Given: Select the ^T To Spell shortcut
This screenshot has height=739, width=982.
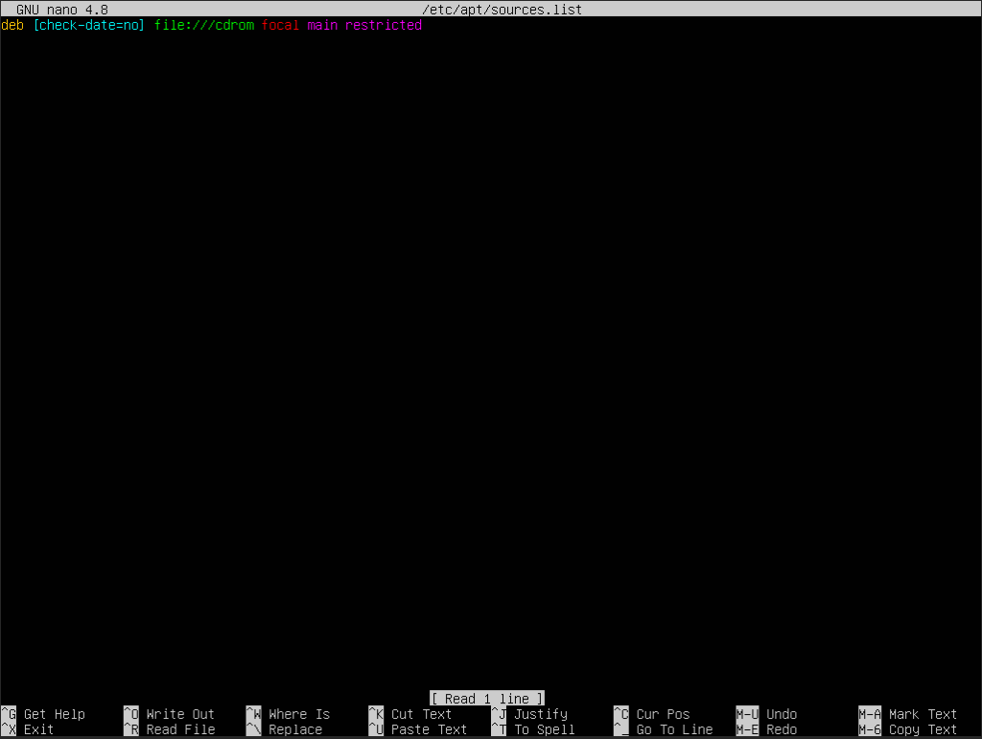Looking at the screenshot, I should (x=533, y=729).
